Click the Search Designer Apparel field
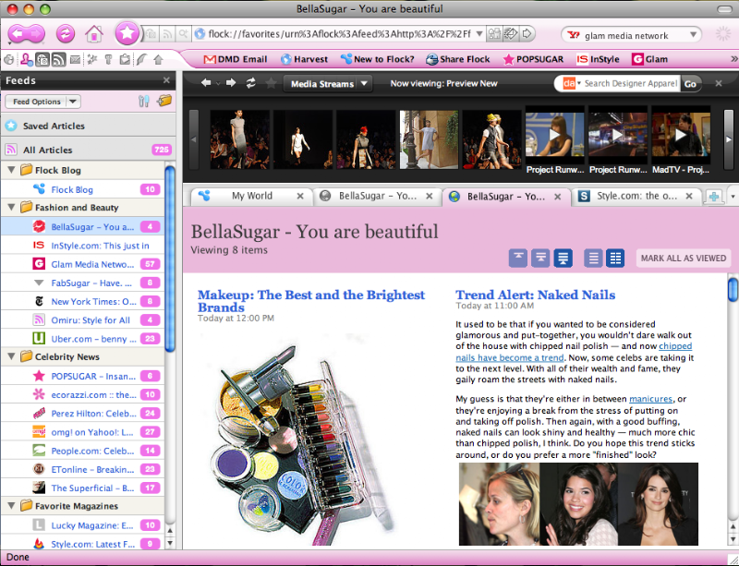Screen dimensions: 739x566 [631, 83]
